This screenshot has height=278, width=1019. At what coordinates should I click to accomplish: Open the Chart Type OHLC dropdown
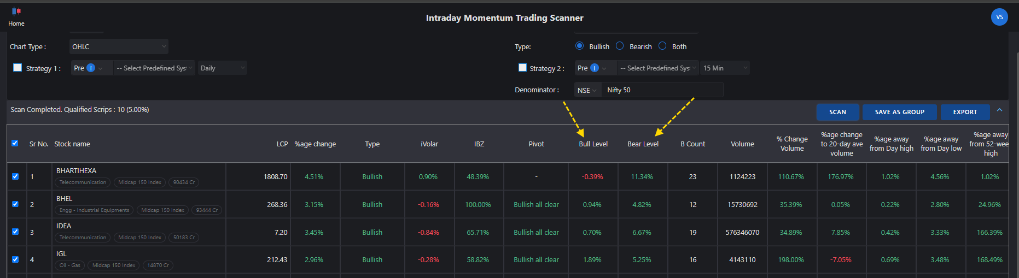coord(119,46)
